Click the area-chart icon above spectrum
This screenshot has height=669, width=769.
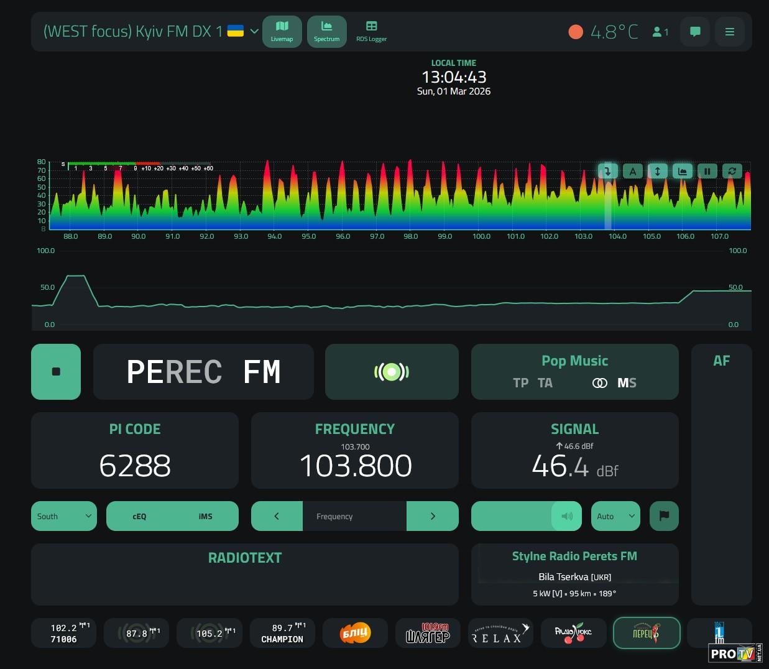(x=682, y=171)
